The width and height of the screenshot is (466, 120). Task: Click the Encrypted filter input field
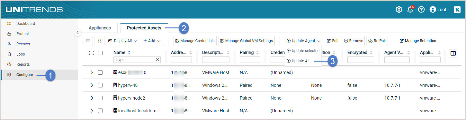[x=361, y=60]
